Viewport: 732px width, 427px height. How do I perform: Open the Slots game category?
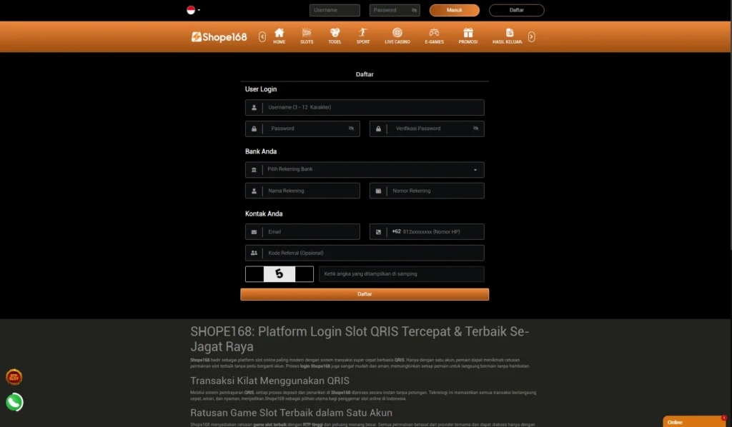[x=307, y=36]
